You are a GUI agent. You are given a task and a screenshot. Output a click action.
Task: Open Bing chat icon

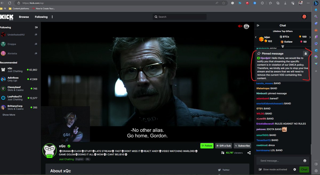pos(316,3)
